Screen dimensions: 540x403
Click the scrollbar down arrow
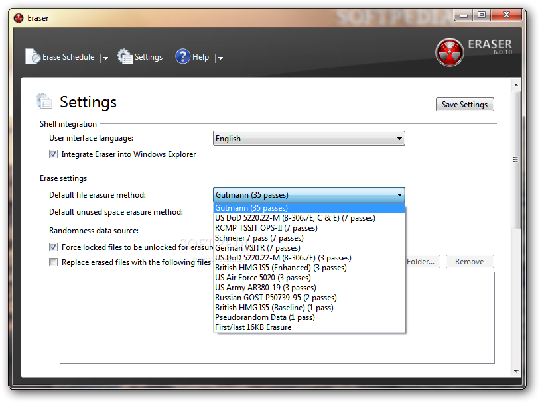point(515,371)
